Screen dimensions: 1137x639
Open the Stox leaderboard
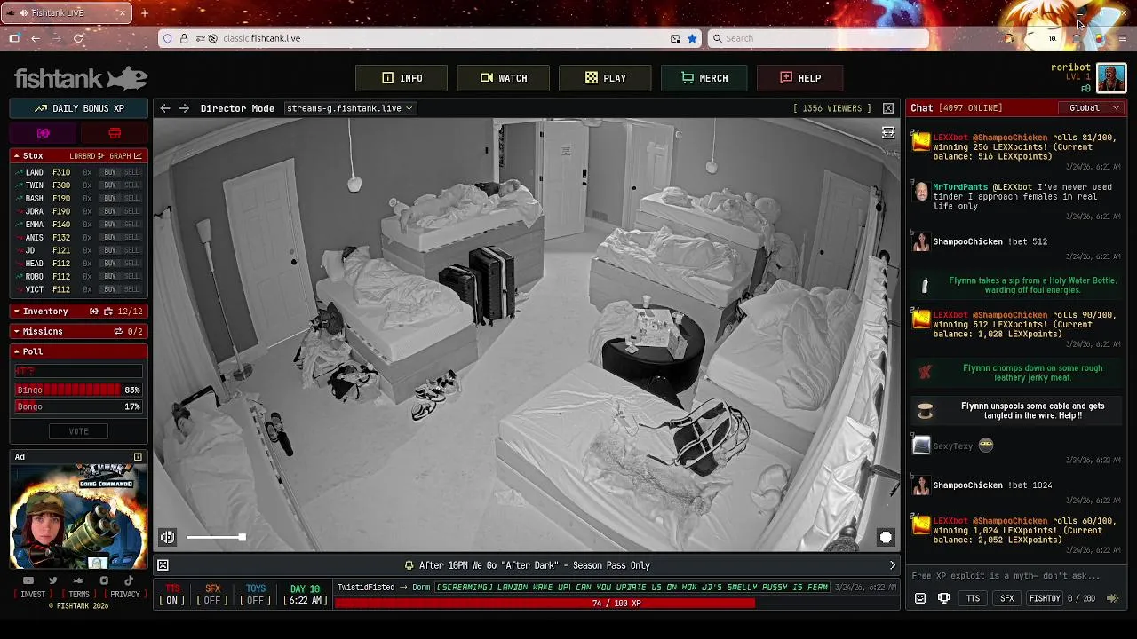pos(87,156)
